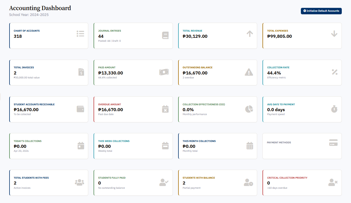This screenshot has height=203, width=351.
Task: Click the warning triangle icon on Outstanding Balance card
Action: click(249, 72)
